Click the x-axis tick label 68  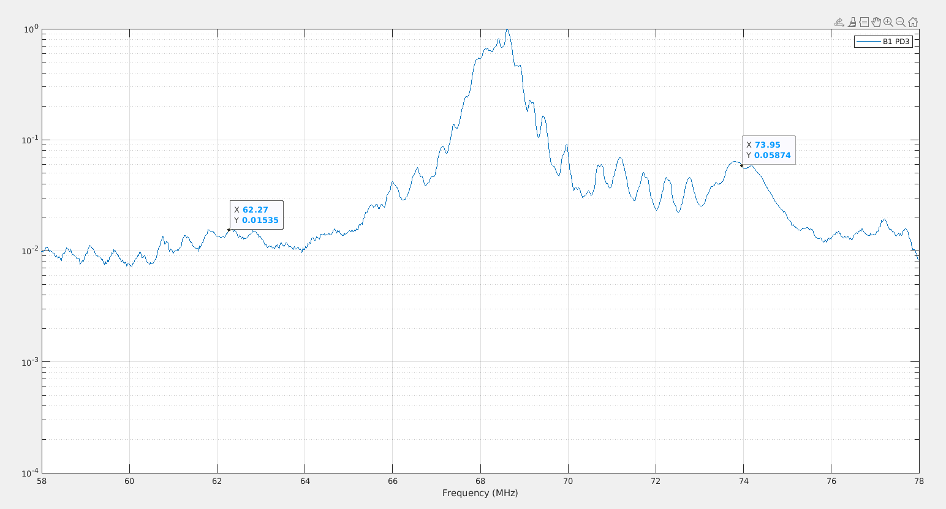pos(480,481)
